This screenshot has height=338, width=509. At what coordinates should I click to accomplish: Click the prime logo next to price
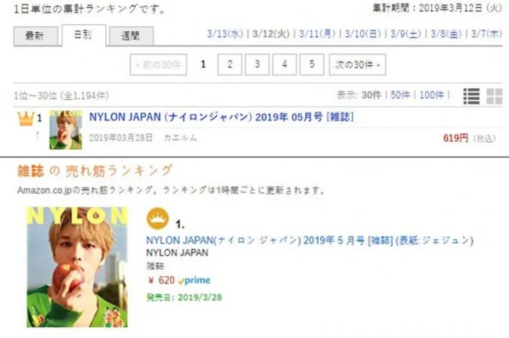(x=194, y=280)
